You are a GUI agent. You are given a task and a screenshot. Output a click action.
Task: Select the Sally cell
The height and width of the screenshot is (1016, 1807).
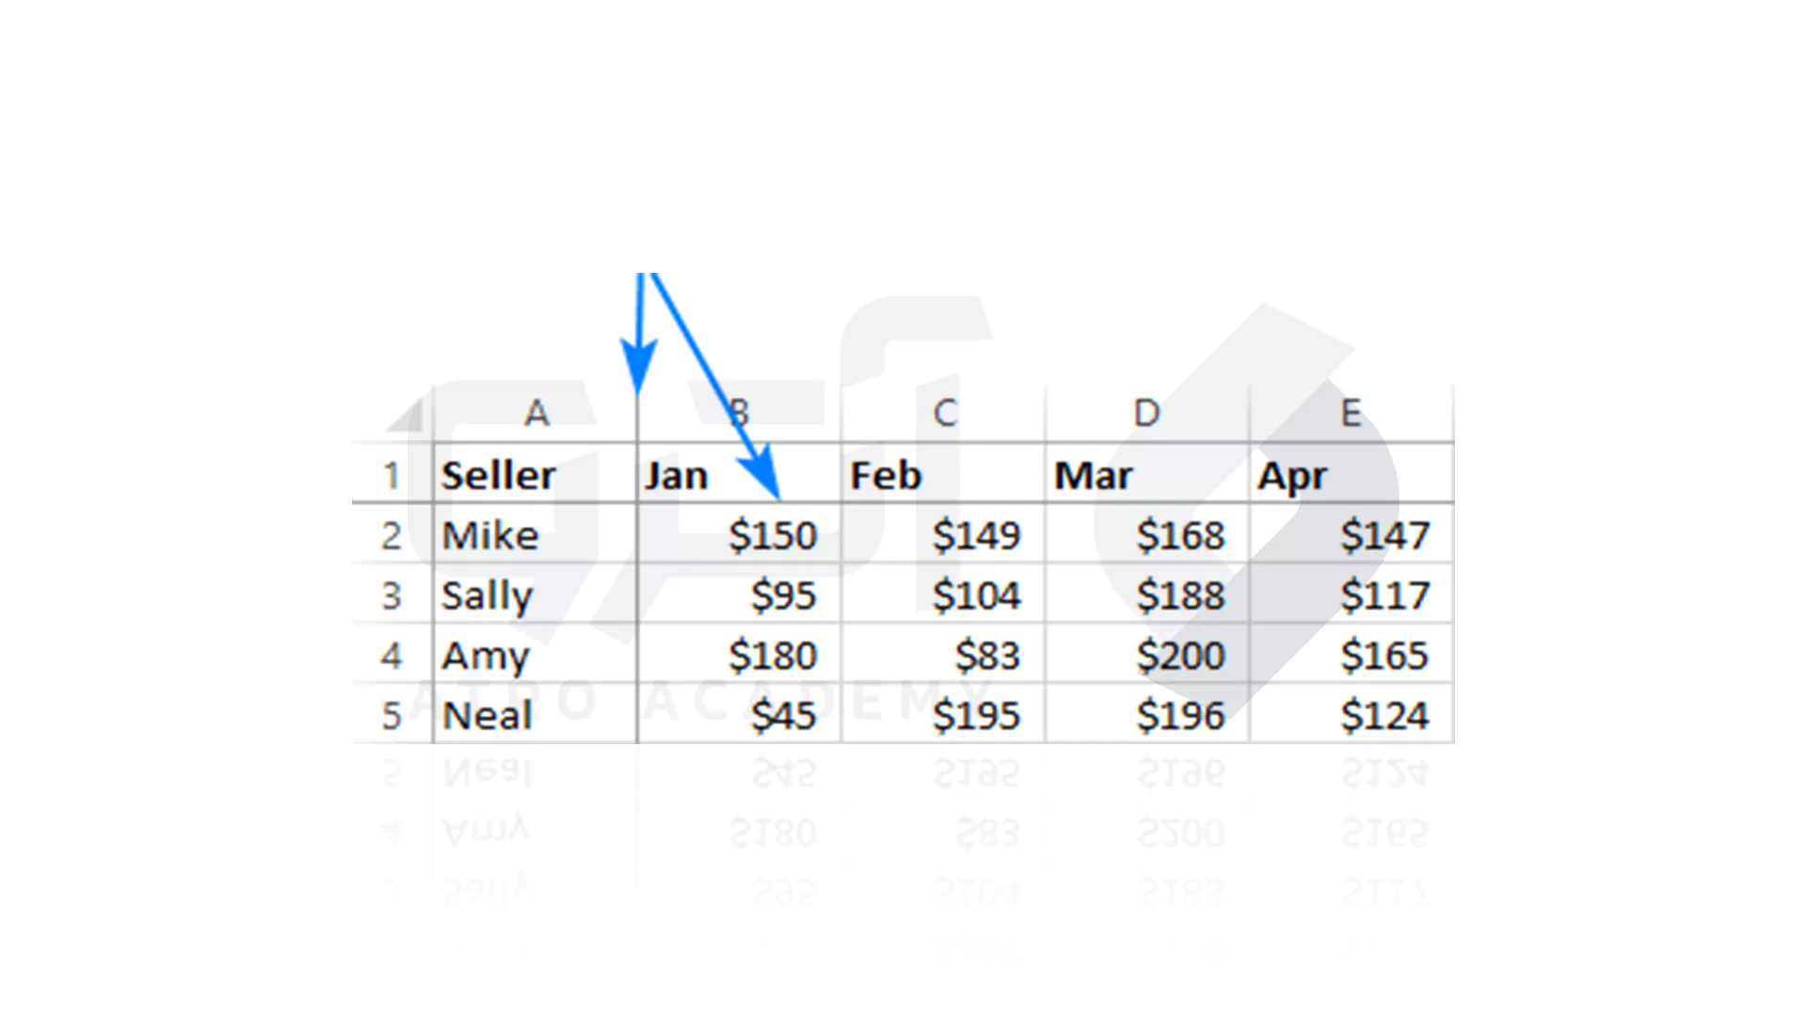click(x=536, y=595)
